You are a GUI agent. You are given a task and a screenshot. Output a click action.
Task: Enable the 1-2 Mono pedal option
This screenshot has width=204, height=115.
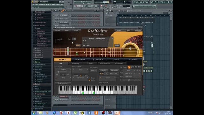(81, 75)
